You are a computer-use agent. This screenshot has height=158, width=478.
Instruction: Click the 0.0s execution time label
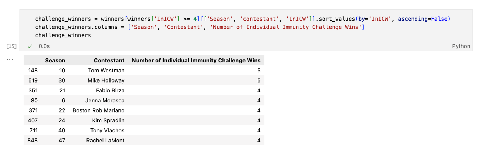point(44,46)
